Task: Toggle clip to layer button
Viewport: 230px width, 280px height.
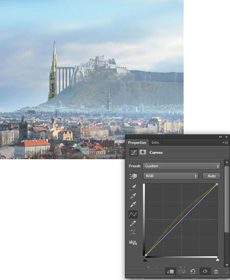Action: coord(170,271)
